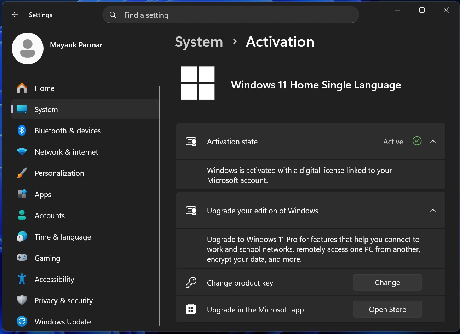Click the green Active status checkmark

click(x=417, y=141)
